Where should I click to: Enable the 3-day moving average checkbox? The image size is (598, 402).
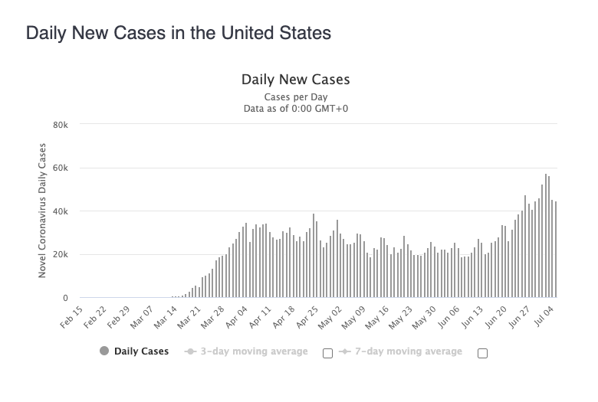[328, 353]
